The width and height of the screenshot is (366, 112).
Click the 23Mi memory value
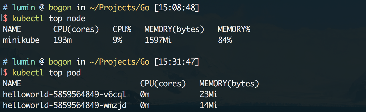[x=209, y=95]
